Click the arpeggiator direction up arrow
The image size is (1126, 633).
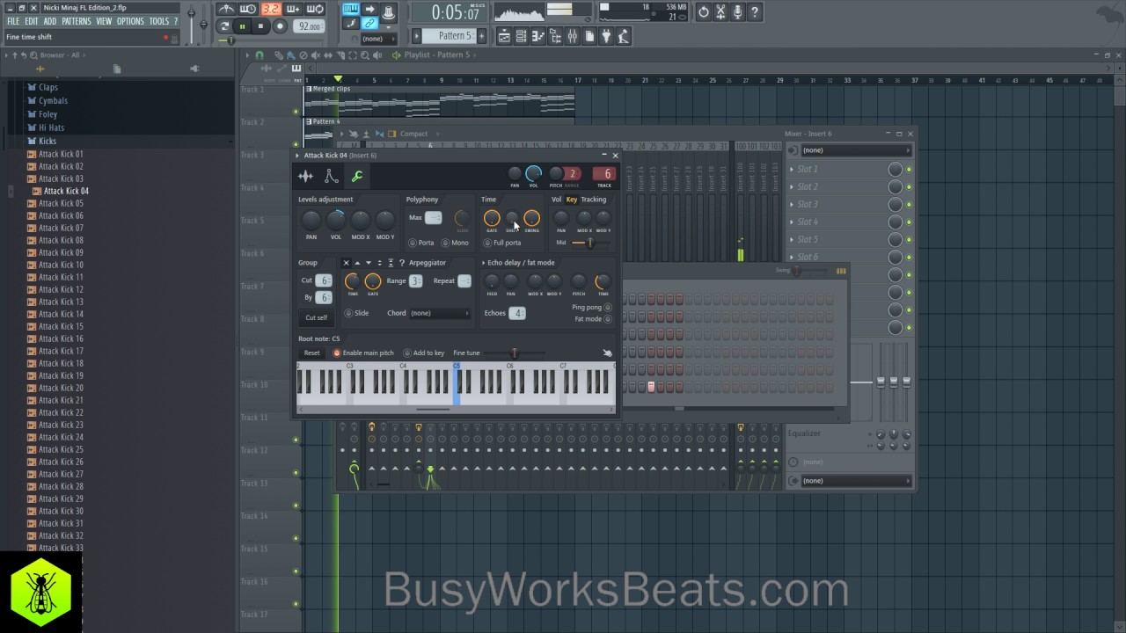357,263
